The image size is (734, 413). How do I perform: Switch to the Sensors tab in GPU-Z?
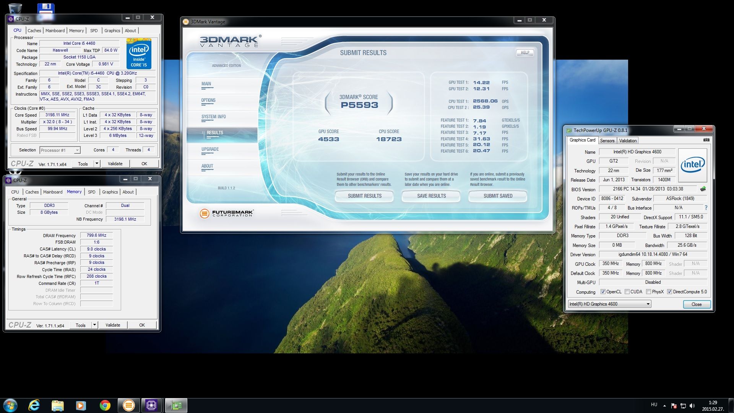[607, 141]
